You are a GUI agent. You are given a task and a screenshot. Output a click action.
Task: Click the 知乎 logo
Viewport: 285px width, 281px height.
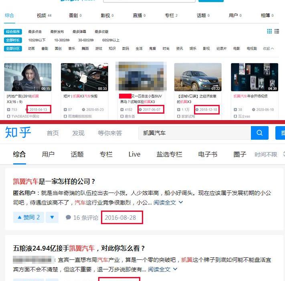click(x=18, y=132)
